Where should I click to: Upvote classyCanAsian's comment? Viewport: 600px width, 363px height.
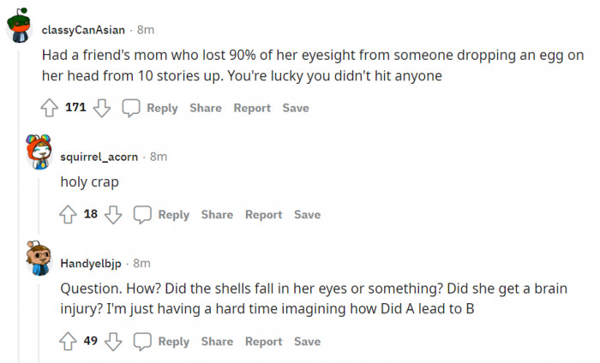click(x=50, y=108)
